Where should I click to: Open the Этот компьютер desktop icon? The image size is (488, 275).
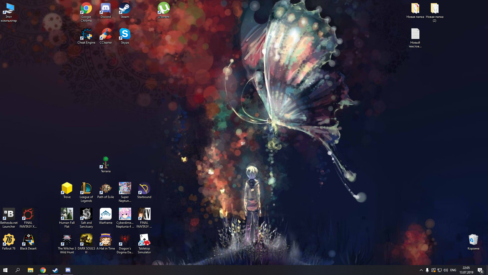[x=9, y=12]
